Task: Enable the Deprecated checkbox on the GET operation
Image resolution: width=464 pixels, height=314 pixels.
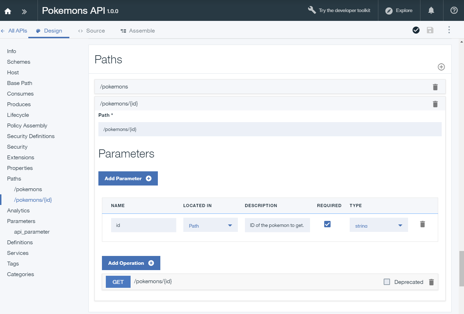Action: click(387, 282)
